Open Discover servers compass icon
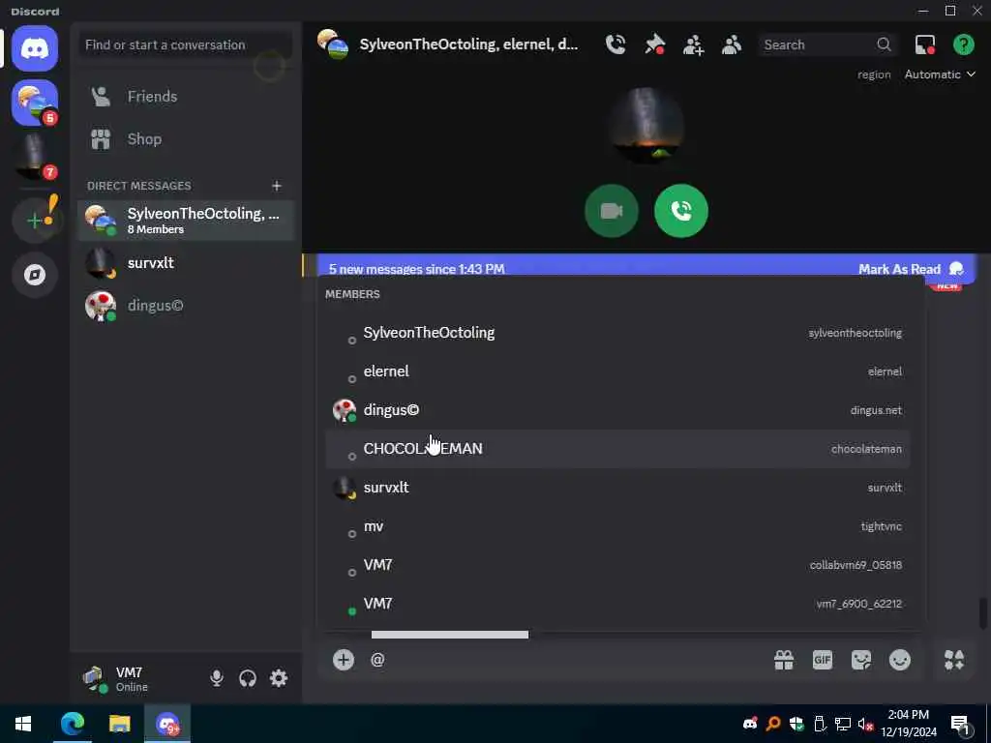This screenshot has height=743, width=991. click(x=35, y=275)
